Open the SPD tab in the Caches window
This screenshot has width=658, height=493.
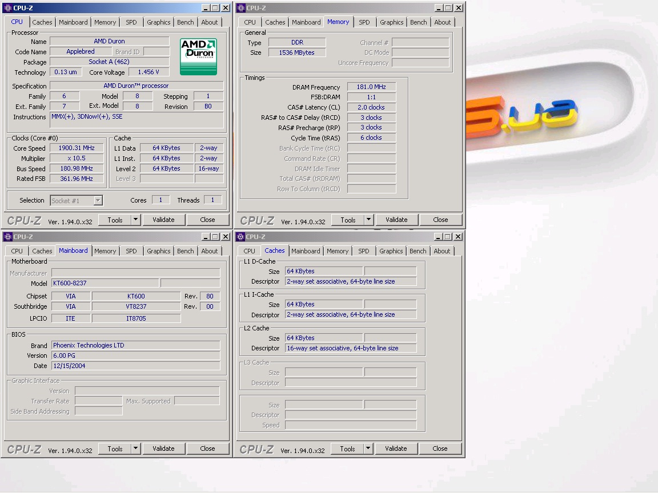click(364, 251)
